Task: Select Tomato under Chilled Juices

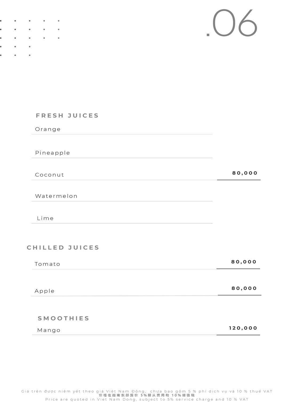Action: click(x=47, y=264)
